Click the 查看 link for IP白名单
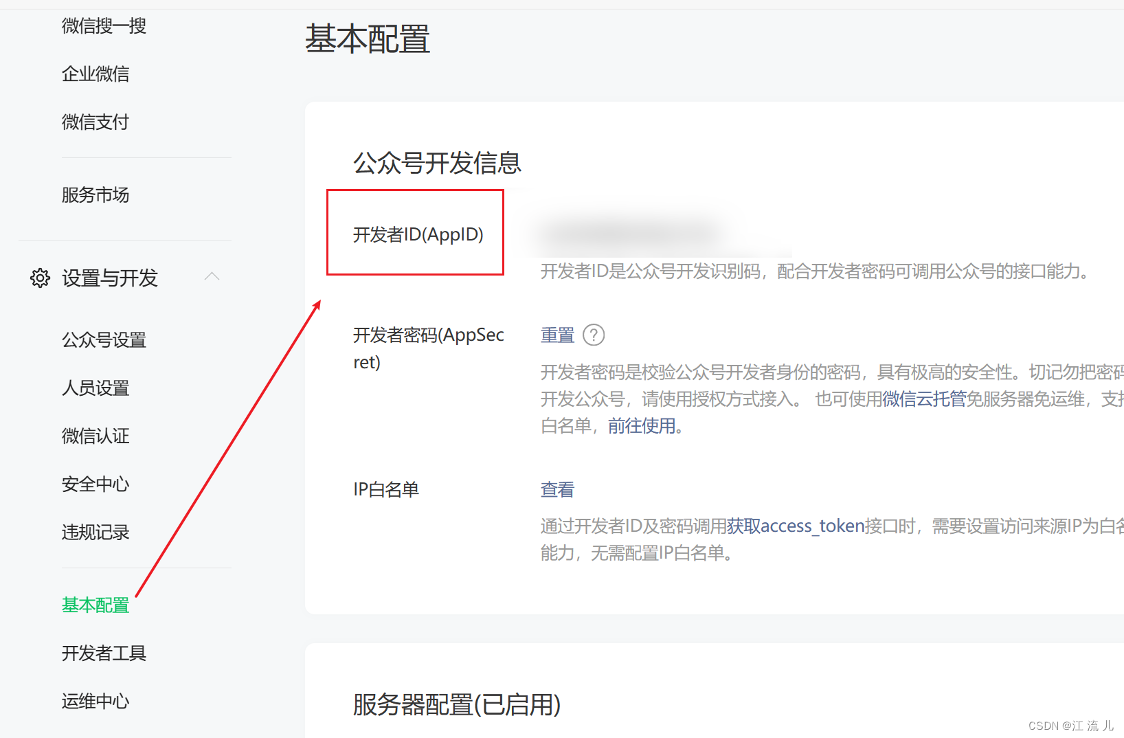1124x738 pixels. pos(557,490)
